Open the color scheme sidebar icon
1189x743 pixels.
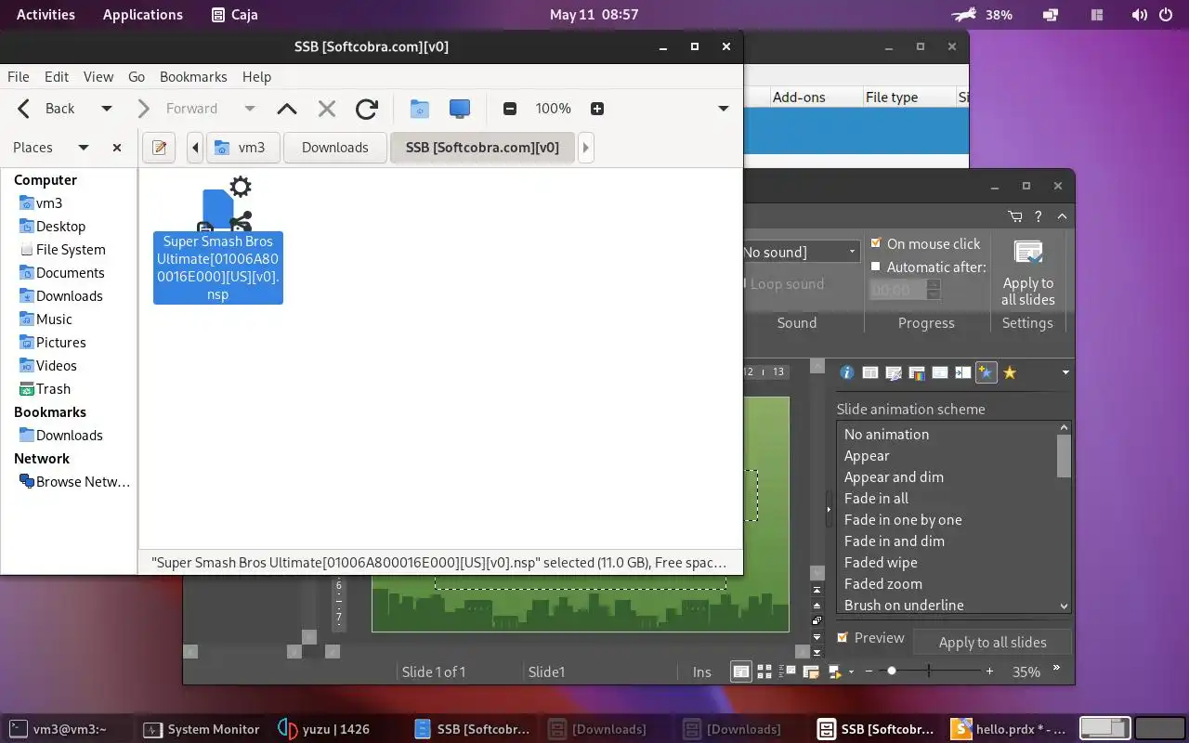point(917,372)
